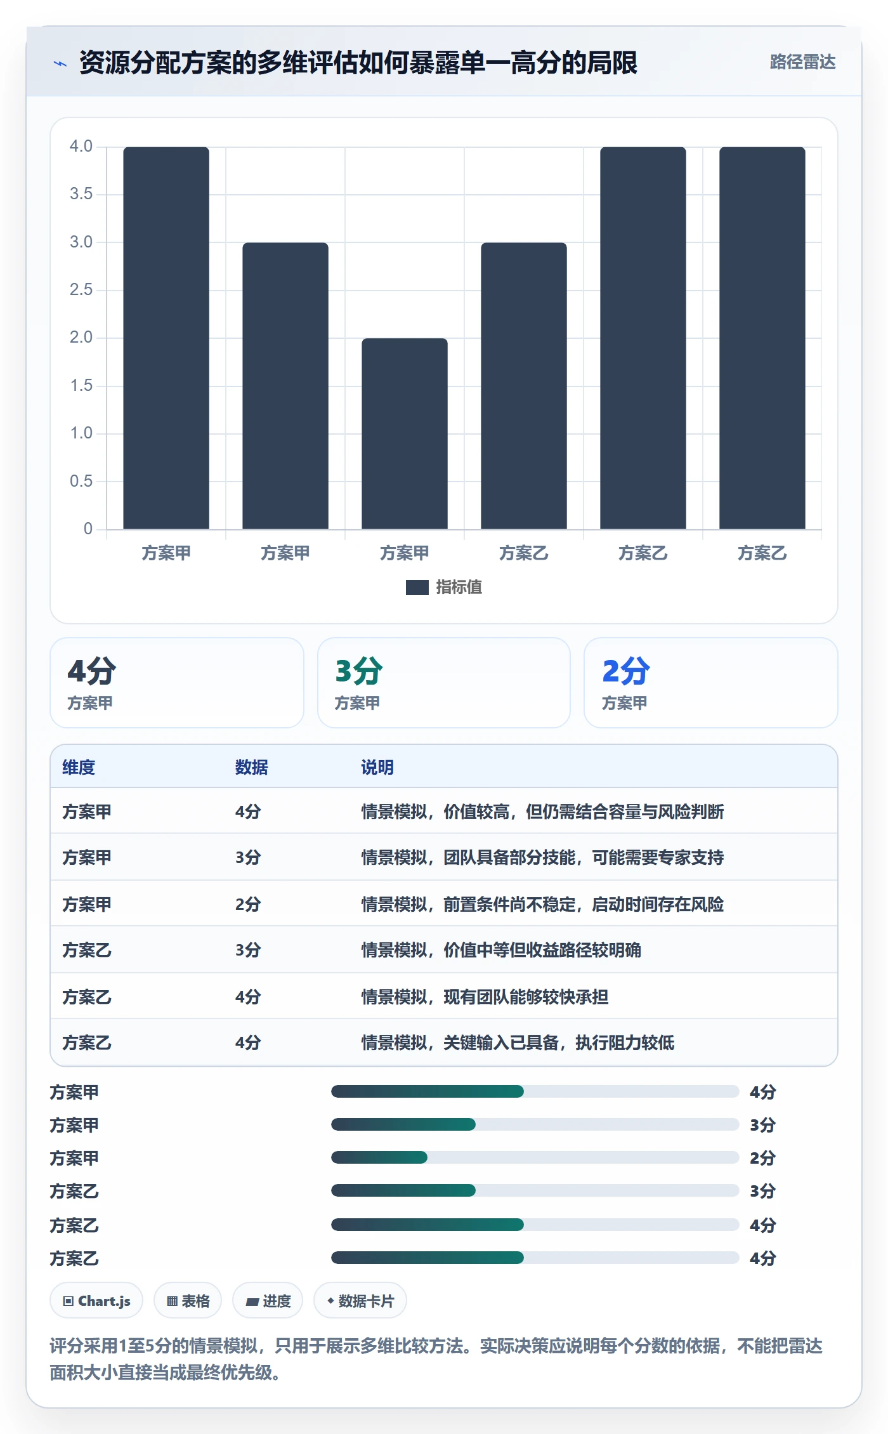This screenshot has height=1434, width=888.
Task: Click the row about 前置条件尚不稳定
Action: coord(444,904)
